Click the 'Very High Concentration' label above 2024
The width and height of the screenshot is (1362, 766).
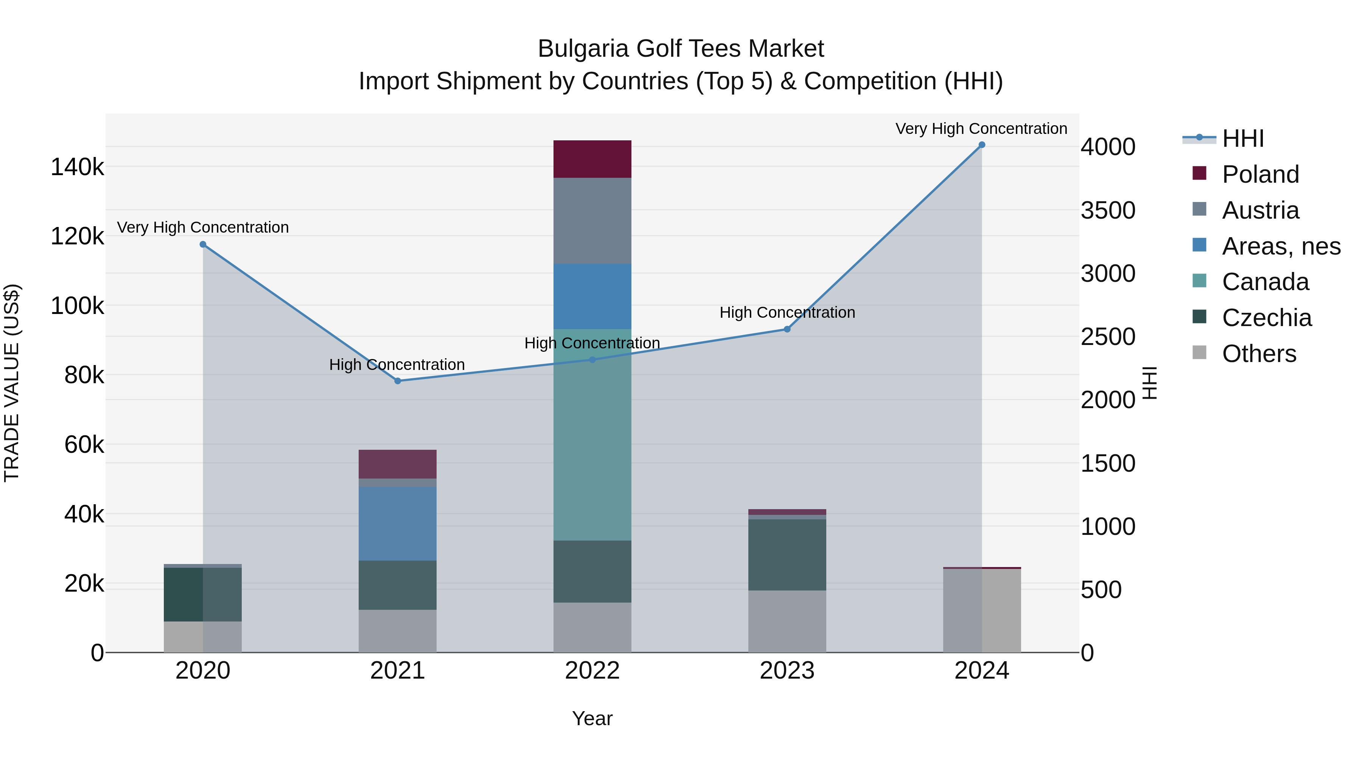pyautogui.click(x=981, y=129)
